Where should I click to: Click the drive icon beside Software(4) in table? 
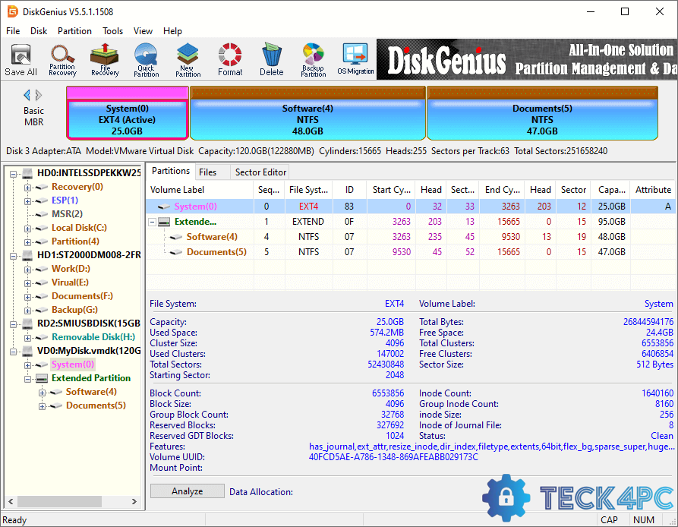[x=176, y=237]
